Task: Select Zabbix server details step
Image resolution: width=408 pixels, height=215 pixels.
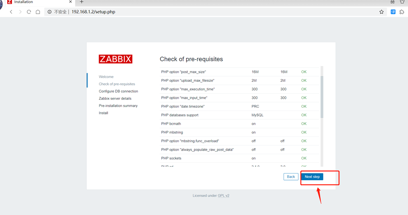Action: point(115,98)
